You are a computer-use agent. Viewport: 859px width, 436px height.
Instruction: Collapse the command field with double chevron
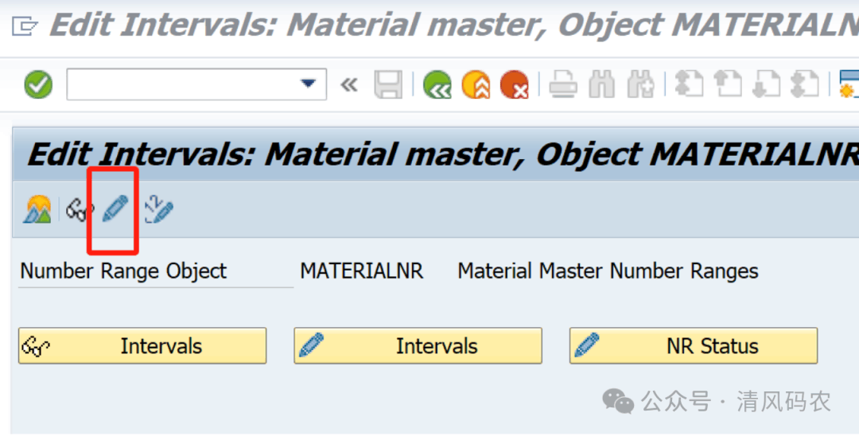coord(349,84)
